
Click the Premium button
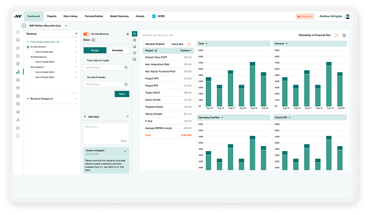305,16
